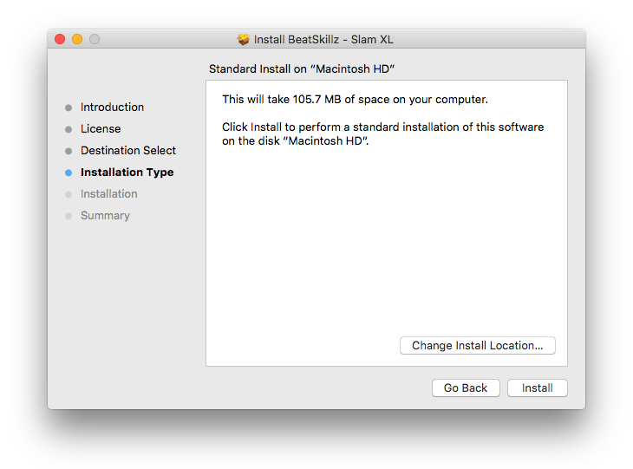Screen dimensions: 633x469
Task: Click the Go Back button
Action: (x=466, y=388)
